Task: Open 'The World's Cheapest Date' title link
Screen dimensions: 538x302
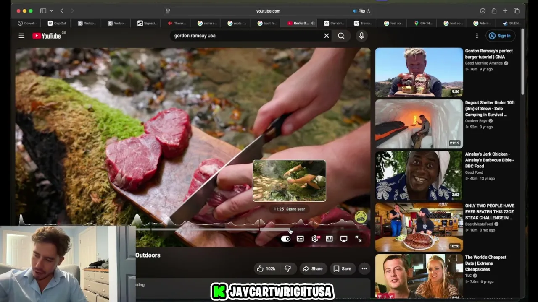Action: click(x=485, y=263)
